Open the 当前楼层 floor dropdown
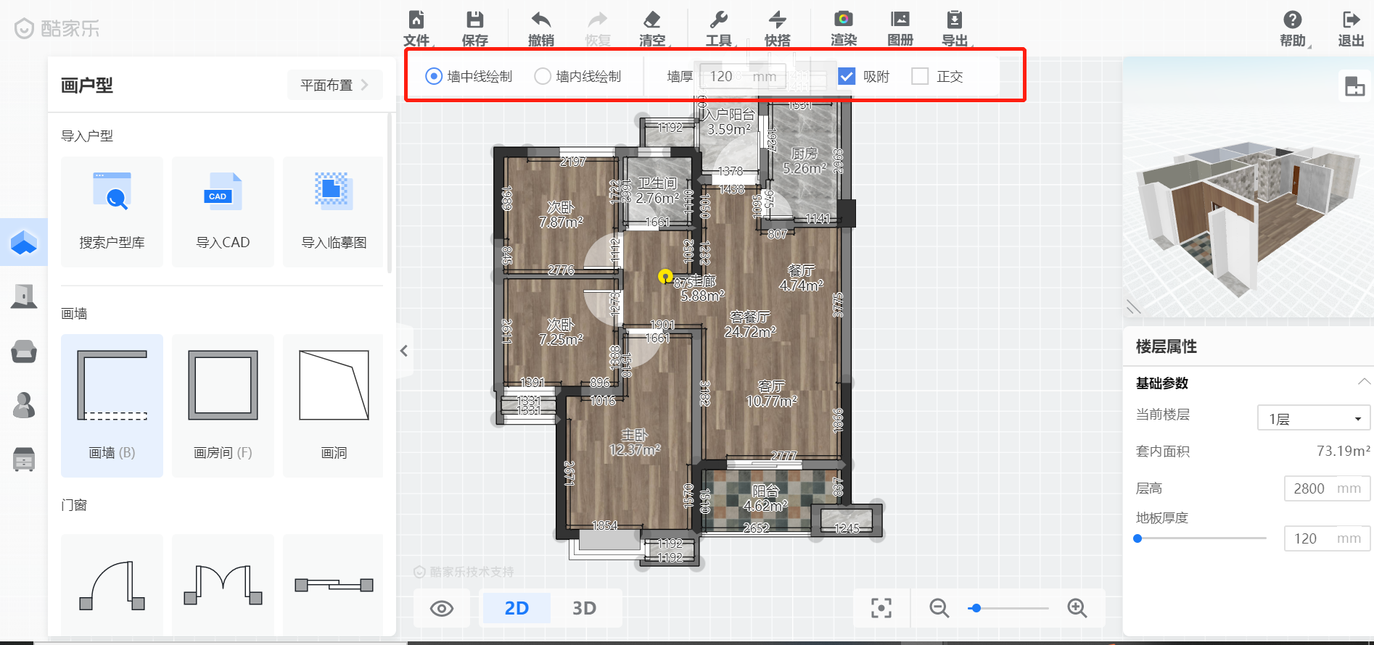This screenshot has height=645, width=1374. pos(1313,419)
